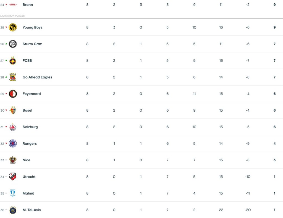The height and width of the screenshot is (218, 283).
Task: Click the Utrecht club logo
Action: 13,177
